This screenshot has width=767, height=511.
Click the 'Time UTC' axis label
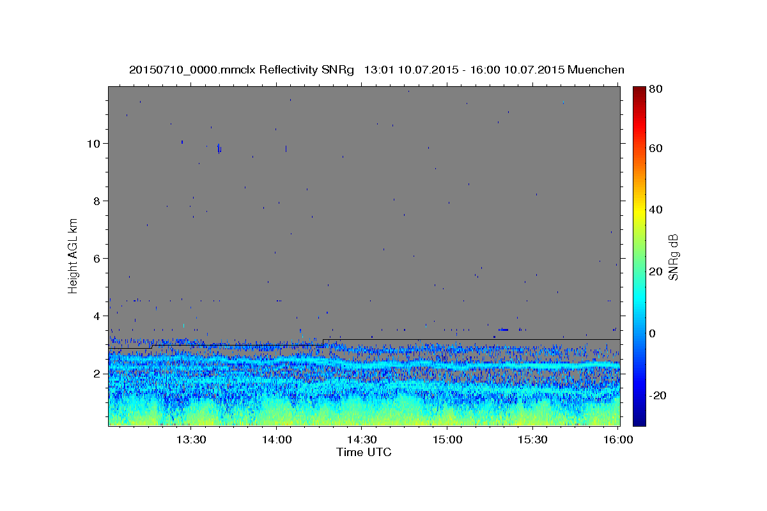(364, 452)
